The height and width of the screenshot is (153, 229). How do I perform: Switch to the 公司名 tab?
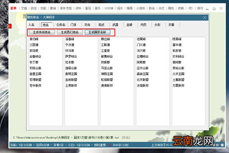pos(61,25)
